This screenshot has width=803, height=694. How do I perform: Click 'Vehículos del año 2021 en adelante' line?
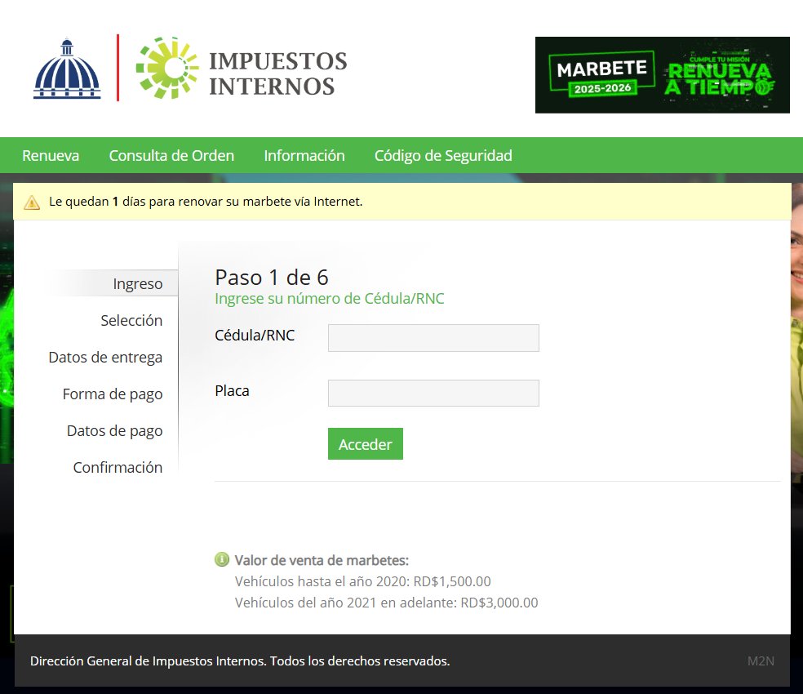point(386,603)
